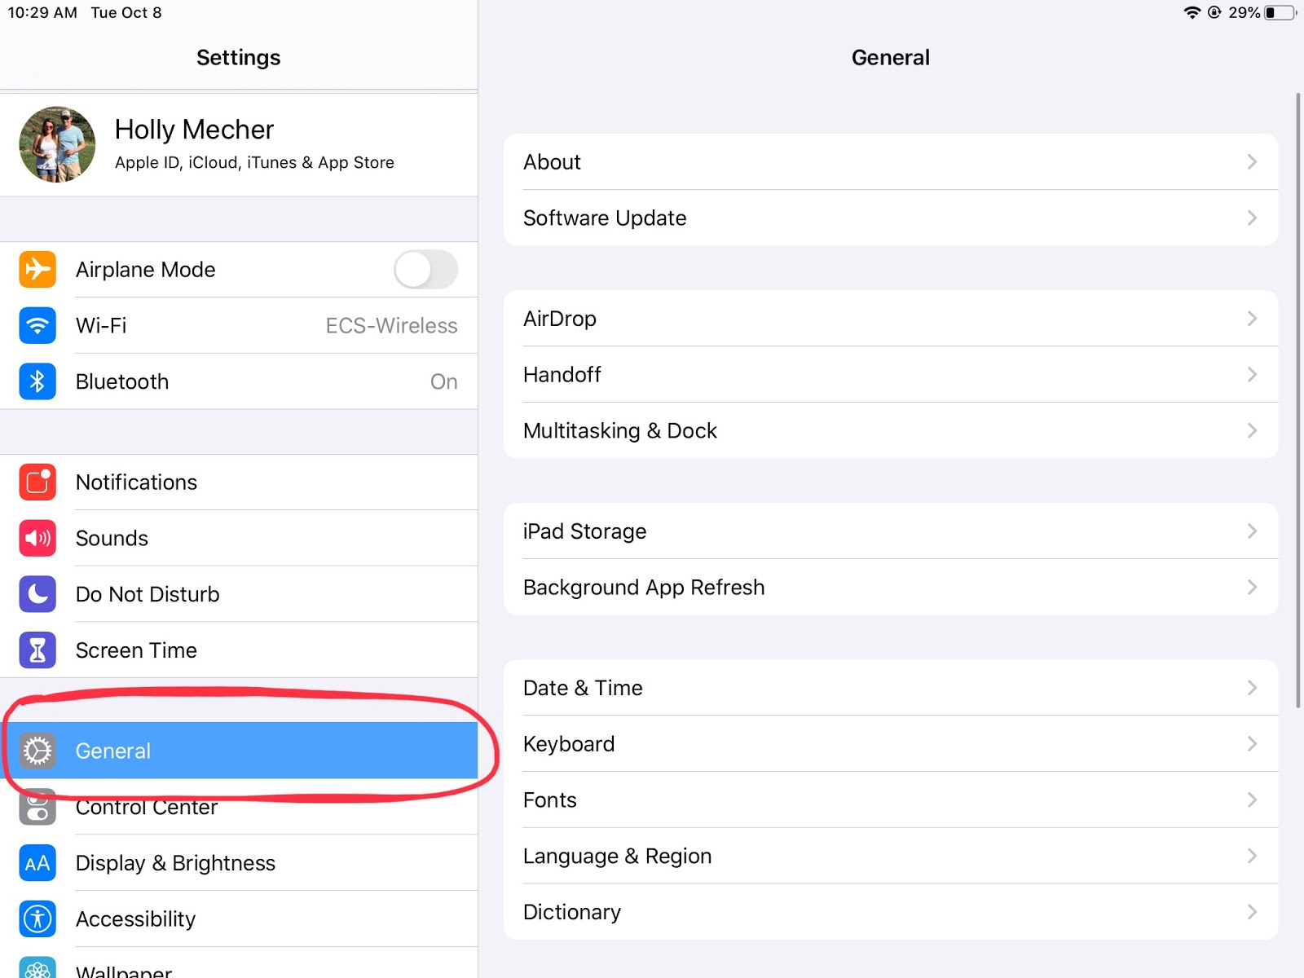Tap the Wallpaper flower icon
Image resolution: width=1304 pixels, height=978 pixels.
point(37,967)
